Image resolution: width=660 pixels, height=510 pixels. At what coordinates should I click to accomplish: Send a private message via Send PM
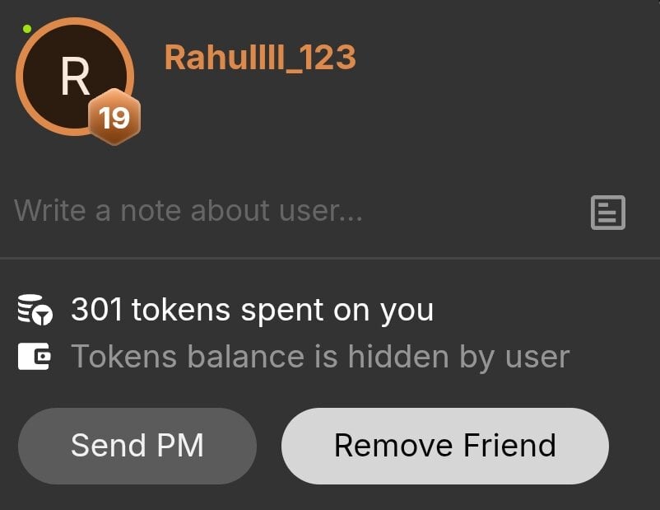137,446
